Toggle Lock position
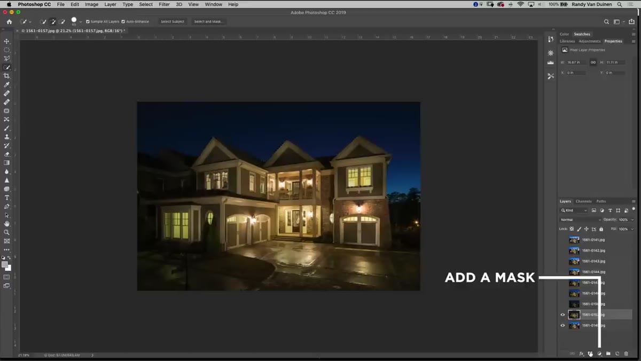The height and width of the screenshot is (361, 641). pyautogui.click(x=587, y=229)
